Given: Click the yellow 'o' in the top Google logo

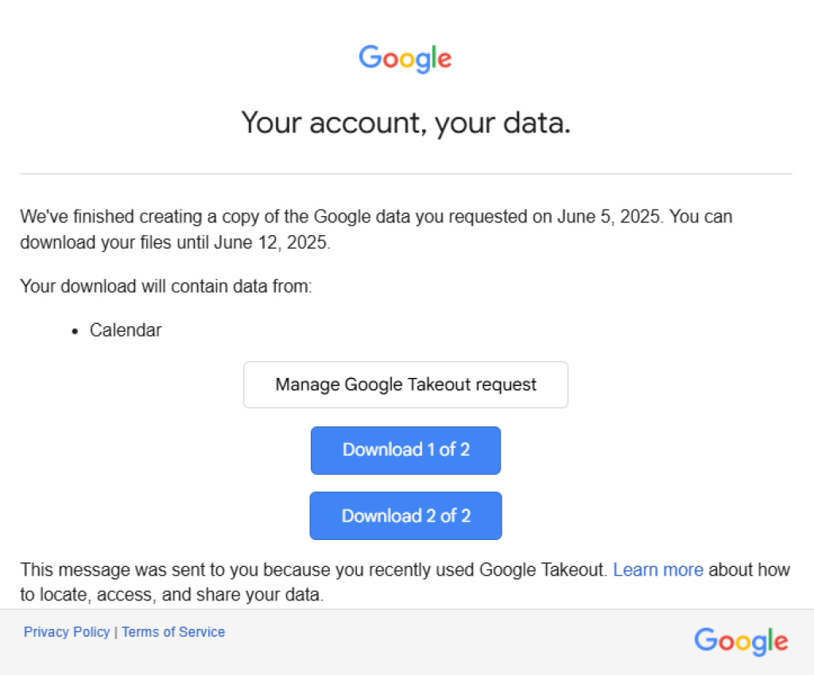Looking at the screenshot, I should (x=407, y=60).
